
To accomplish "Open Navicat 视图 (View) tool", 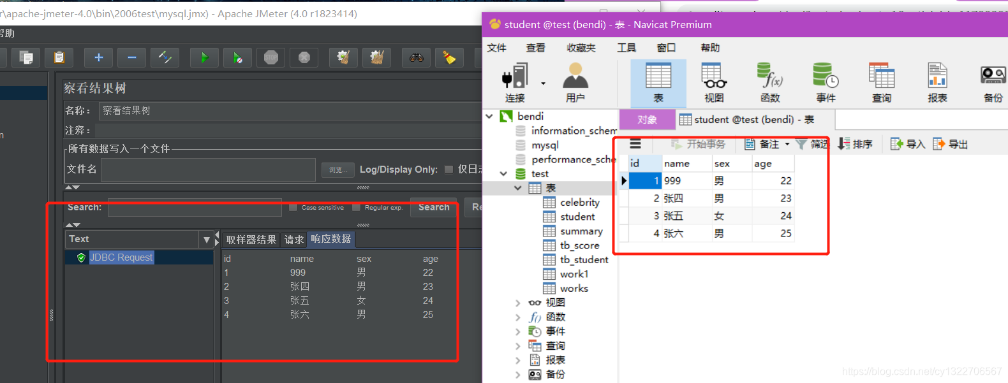I will pyautogui.click(x=714, y=83).
